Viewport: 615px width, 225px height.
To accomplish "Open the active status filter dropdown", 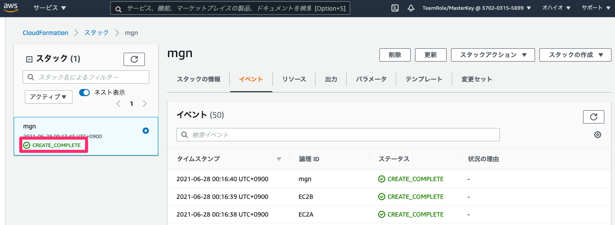I will click(48, 97).
